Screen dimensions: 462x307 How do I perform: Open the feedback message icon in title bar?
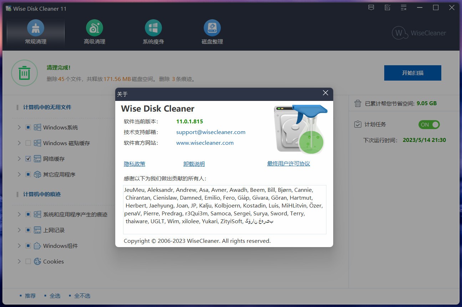point(371,7)
